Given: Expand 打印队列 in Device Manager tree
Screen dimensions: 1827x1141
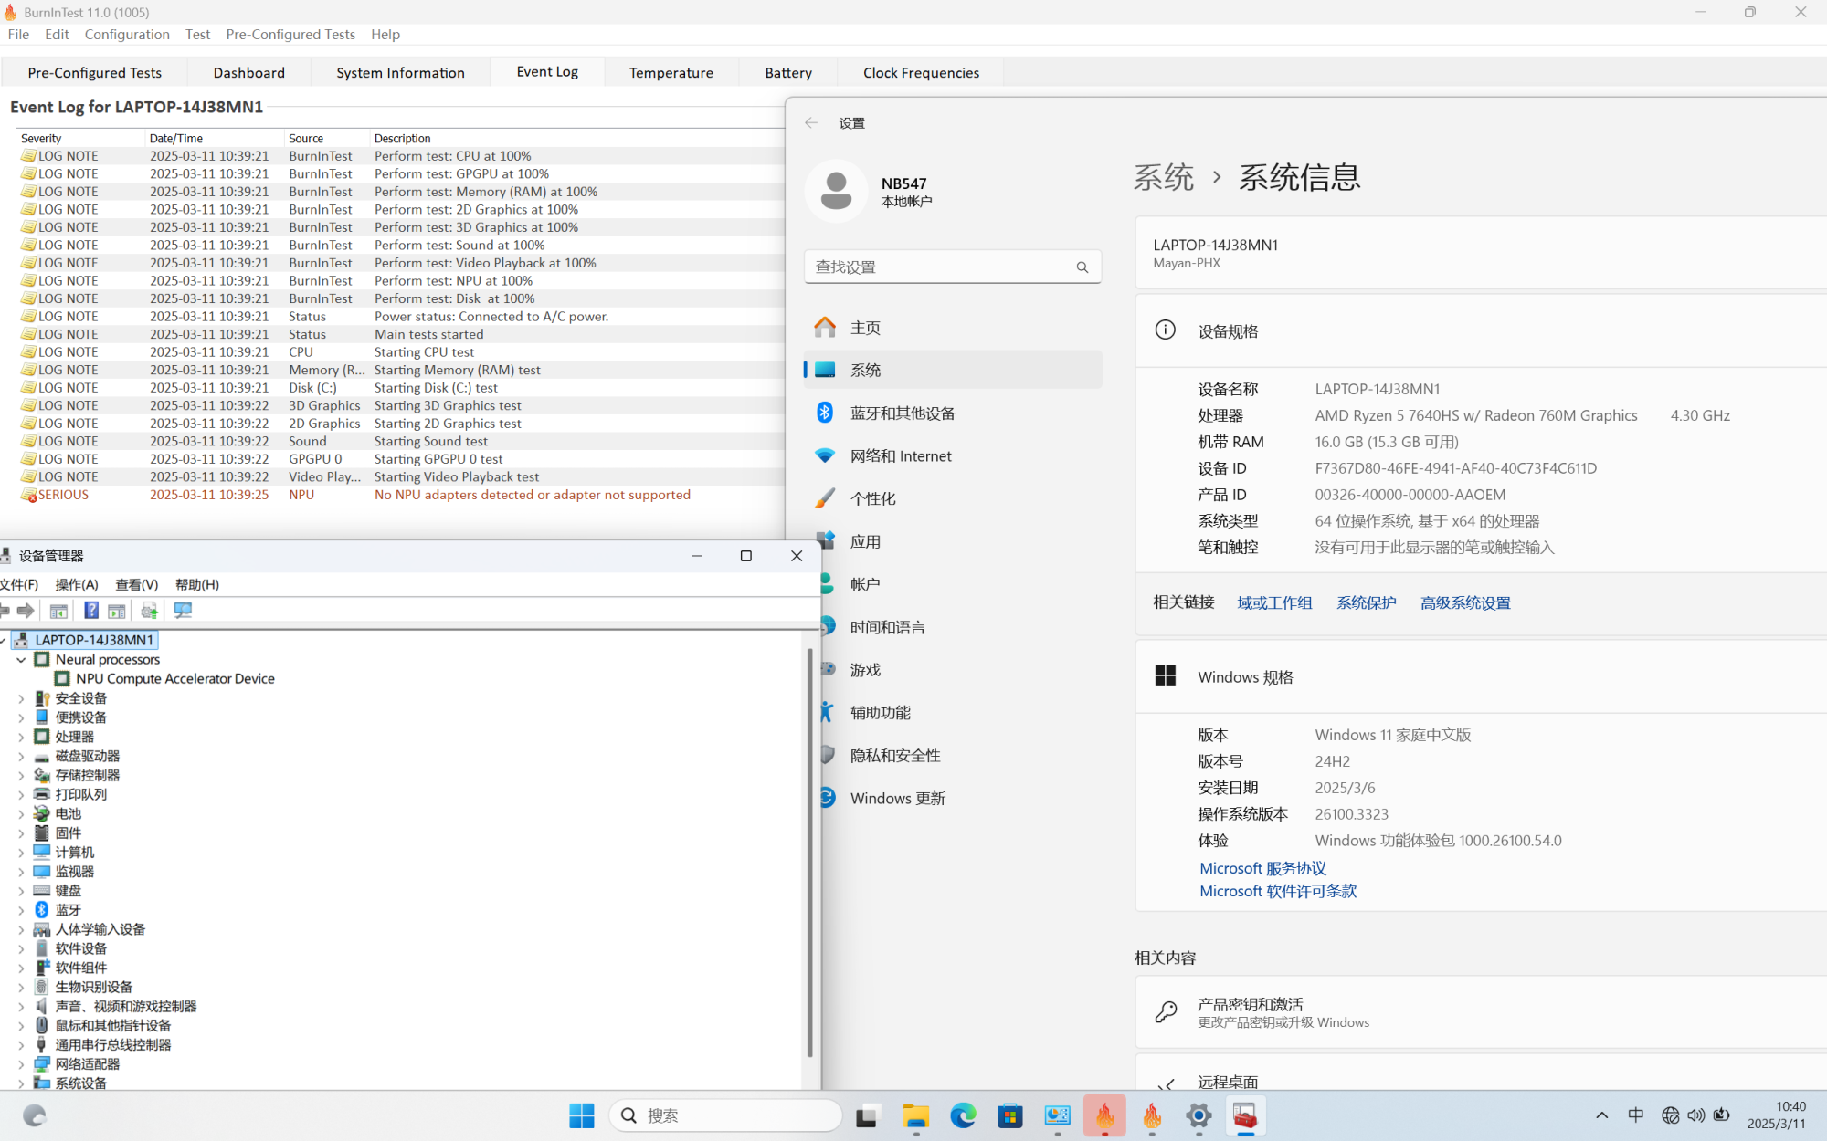Looking at the screenshot, I should coord(21,794).
